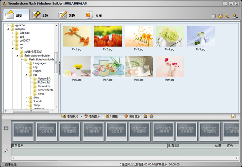Screen dimensions: 242x167
Task: Select the Preloaders folder in tree
Action: point(44,86)
